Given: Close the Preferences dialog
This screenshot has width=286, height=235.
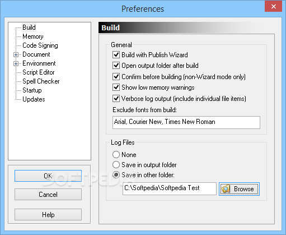Looking at the screenshot, I should pos(274,7).
